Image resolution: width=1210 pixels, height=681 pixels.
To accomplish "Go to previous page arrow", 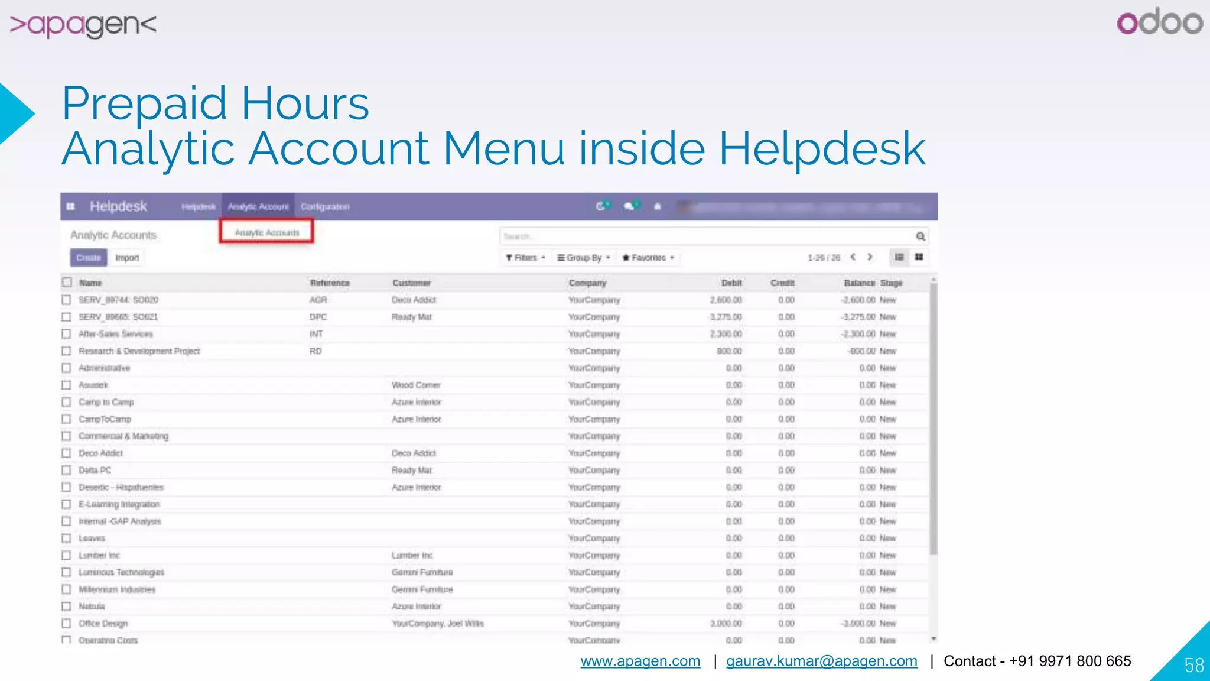I will coord(853,257).
